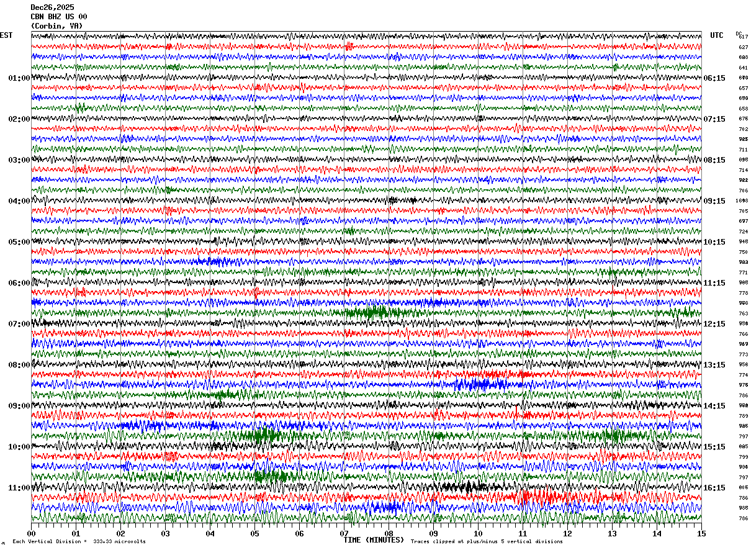Click minute 06 on the time axis
The width and height of the screenshot is (751, 550).
pyautogui.click(x=300, y=533)
